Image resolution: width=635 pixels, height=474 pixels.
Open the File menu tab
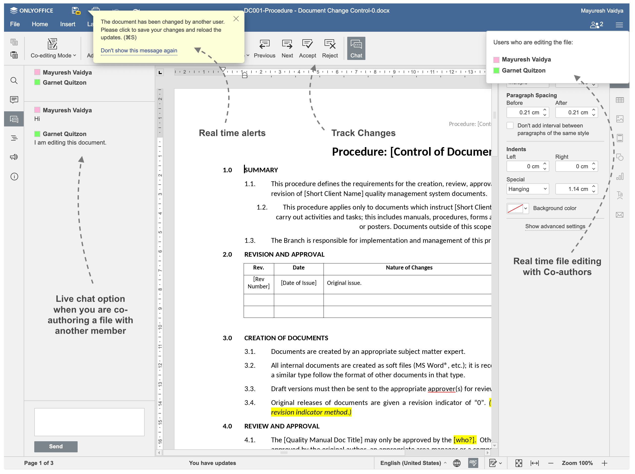tap(15, 24)
